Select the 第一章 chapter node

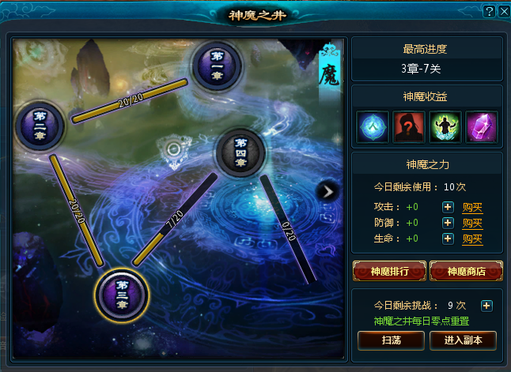pyautogui.click(x=217, y=66)
